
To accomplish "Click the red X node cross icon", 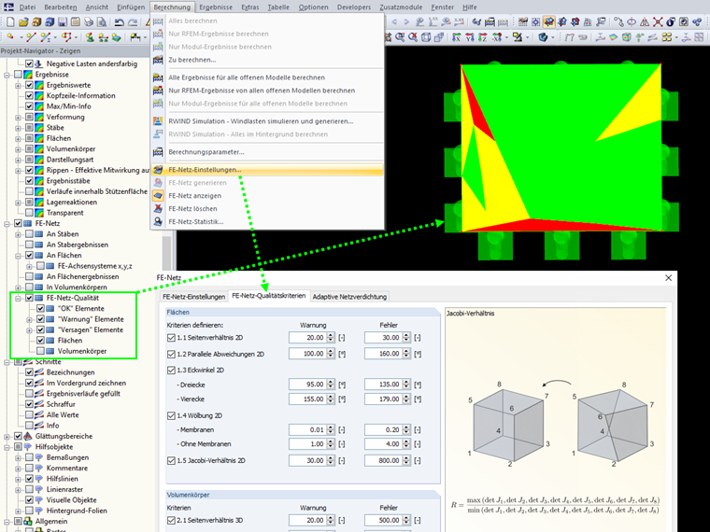I will pyautogui.click(x=658, y=21).
